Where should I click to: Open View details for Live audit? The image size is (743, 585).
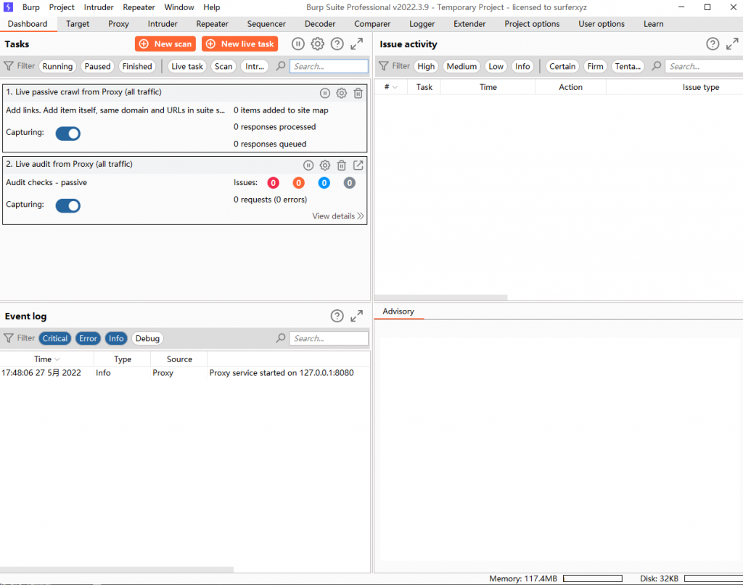(x=338, y=216)
